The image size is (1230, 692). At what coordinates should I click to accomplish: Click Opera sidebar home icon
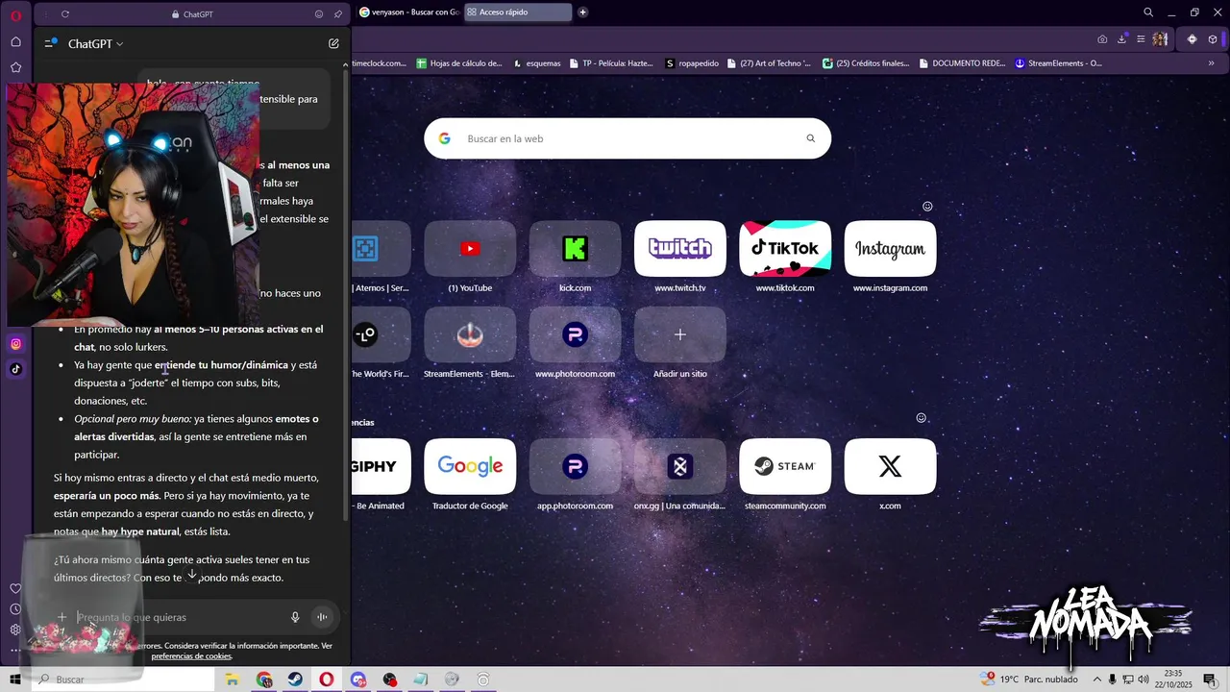[x=15, y=41]
